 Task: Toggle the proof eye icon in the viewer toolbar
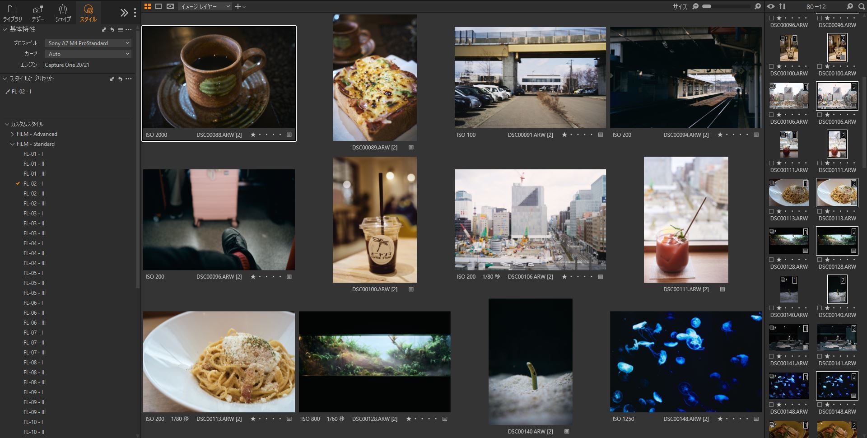[x=170, y=6]
